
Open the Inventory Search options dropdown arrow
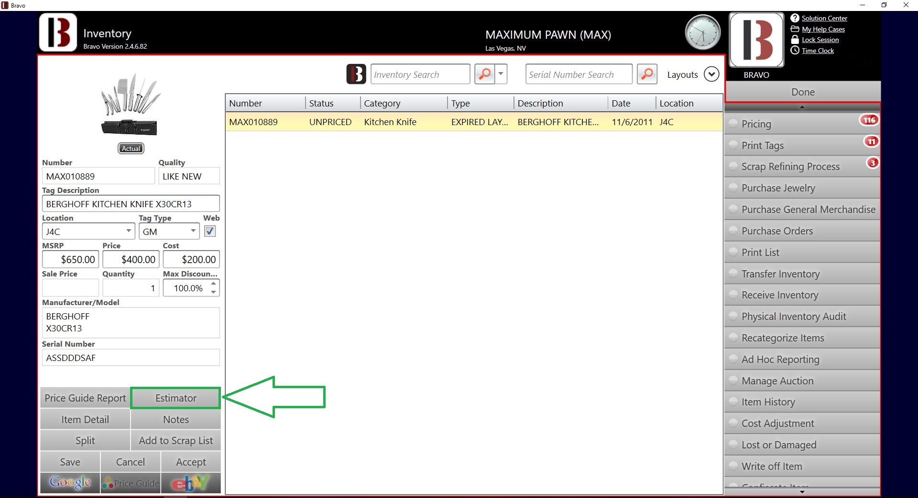pos(501,74)
